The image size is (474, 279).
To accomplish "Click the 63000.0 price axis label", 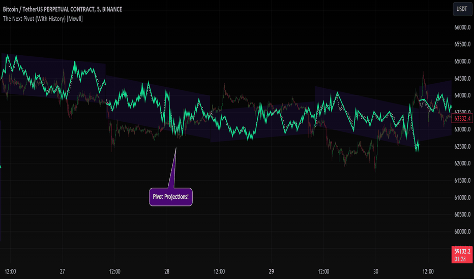I will 462,129.
